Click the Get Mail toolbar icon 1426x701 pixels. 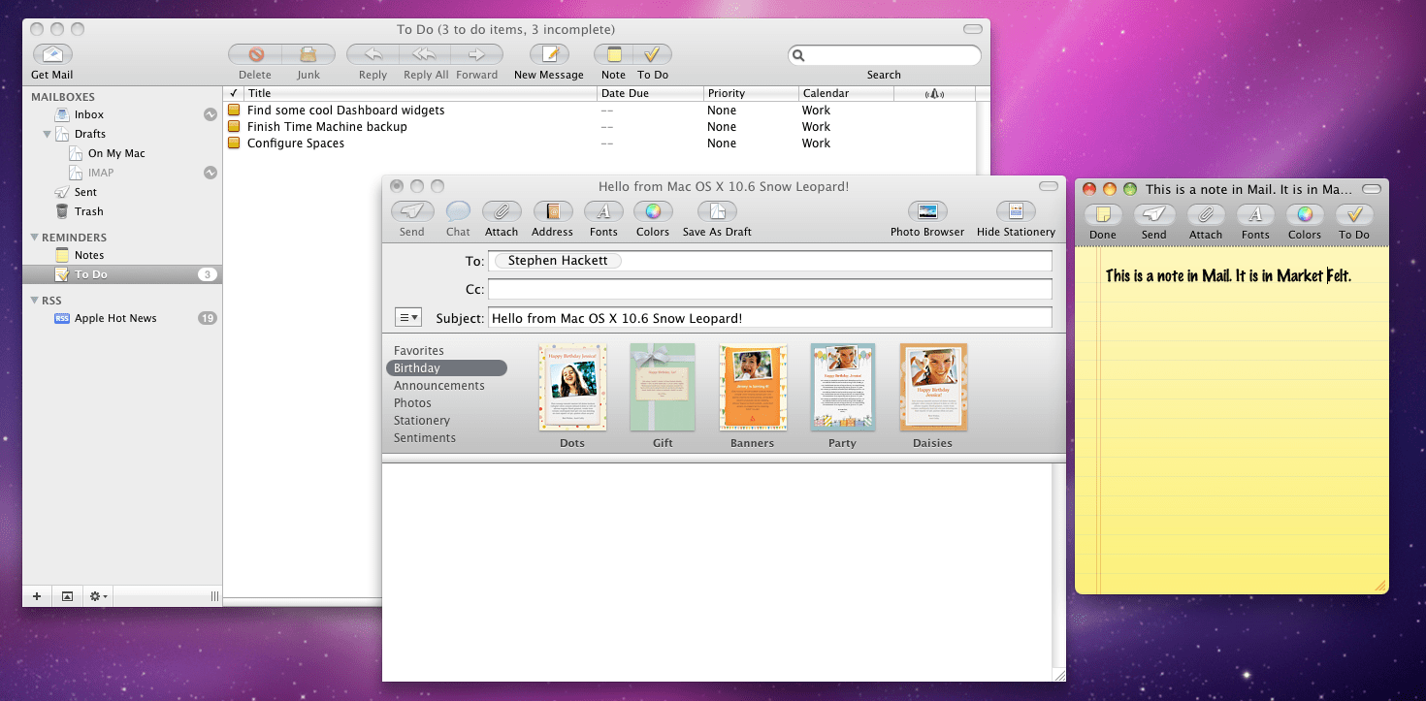coord(53,55)
